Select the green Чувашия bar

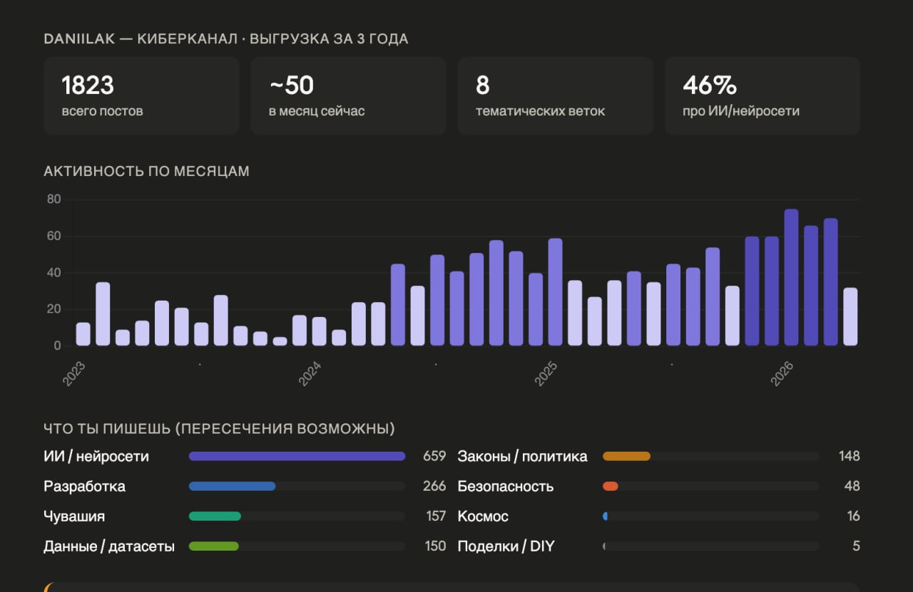[215, 516]
